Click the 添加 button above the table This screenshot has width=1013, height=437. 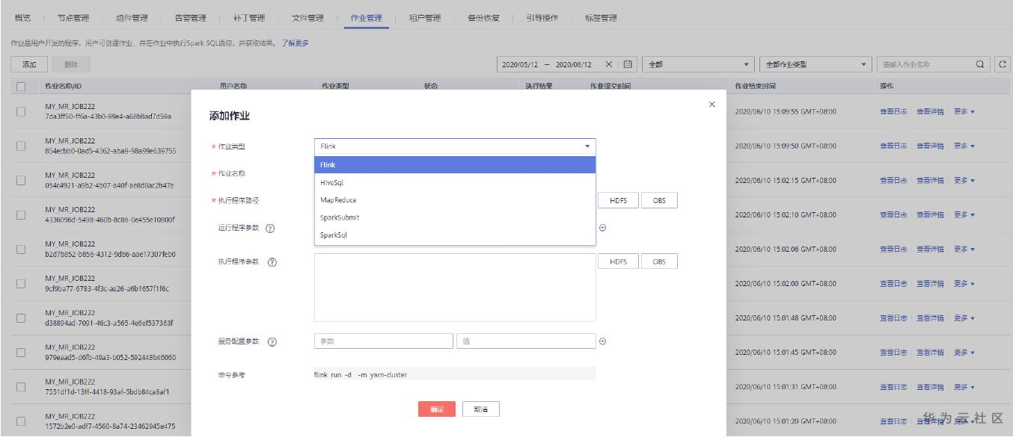pyautogui.click(x=30, y=65)
